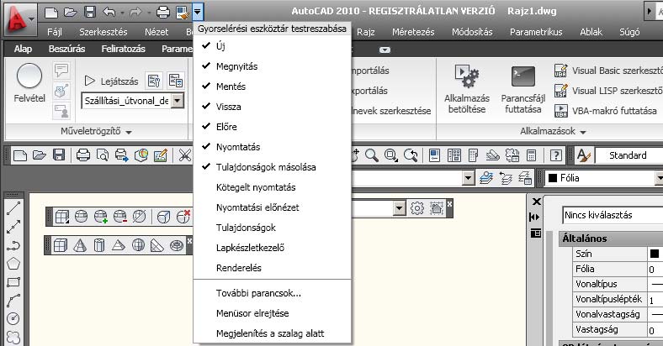Uncheck Megnyitás in customize menu
Screen dimensions: 663x346
[272, 66]
